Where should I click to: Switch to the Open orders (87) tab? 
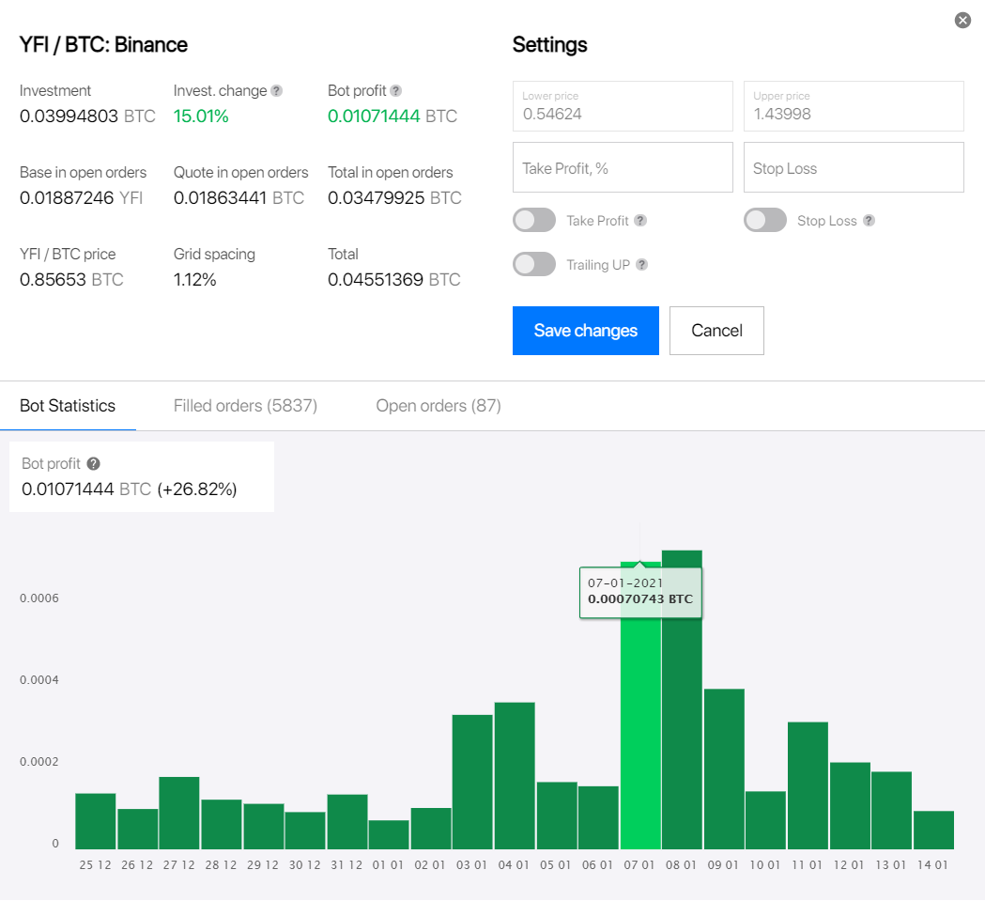[439, 406]
